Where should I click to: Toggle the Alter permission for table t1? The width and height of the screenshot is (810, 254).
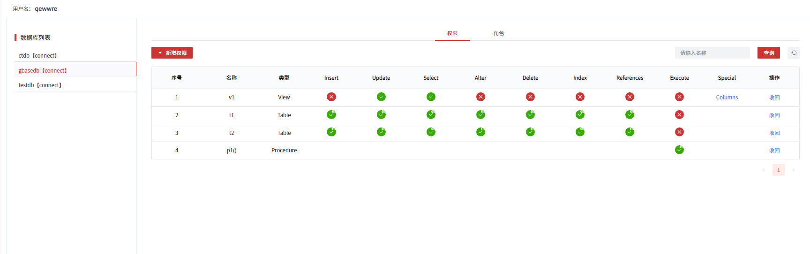click(x=480, y=115)
